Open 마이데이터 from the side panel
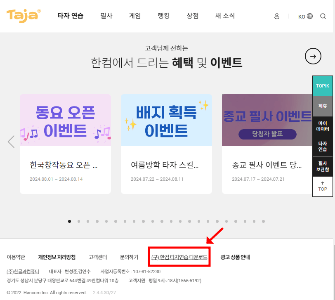 (322, 127)
